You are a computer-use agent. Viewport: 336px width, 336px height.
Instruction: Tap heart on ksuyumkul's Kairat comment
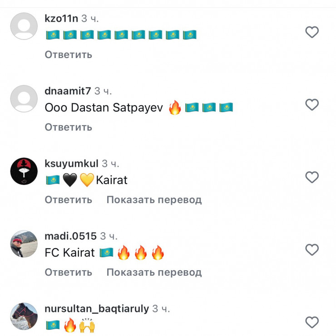pyautogui.click(x=312, y=177)
